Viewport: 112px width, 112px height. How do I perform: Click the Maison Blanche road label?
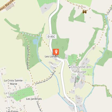pyautogui.click(x=6, y=5)
